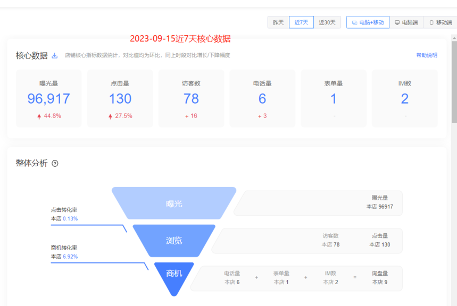Click the 27.5% click increase indicator
The width and height of the screenshot is (457, 306).
[120, 116]
